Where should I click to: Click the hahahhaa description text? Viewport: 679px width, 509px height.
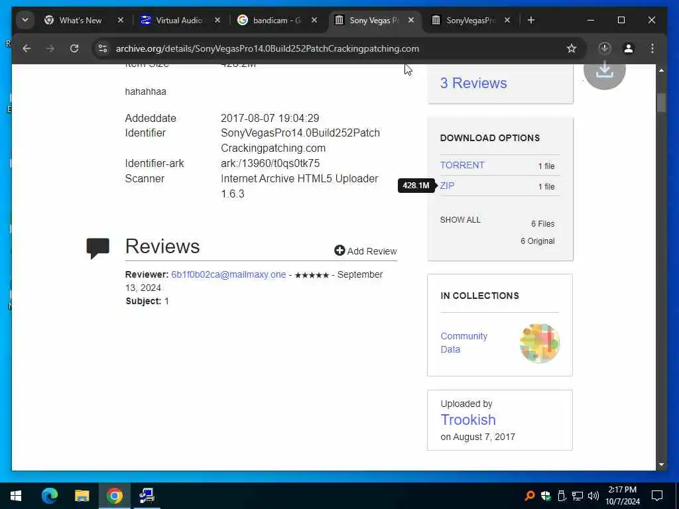click(145, 91)
